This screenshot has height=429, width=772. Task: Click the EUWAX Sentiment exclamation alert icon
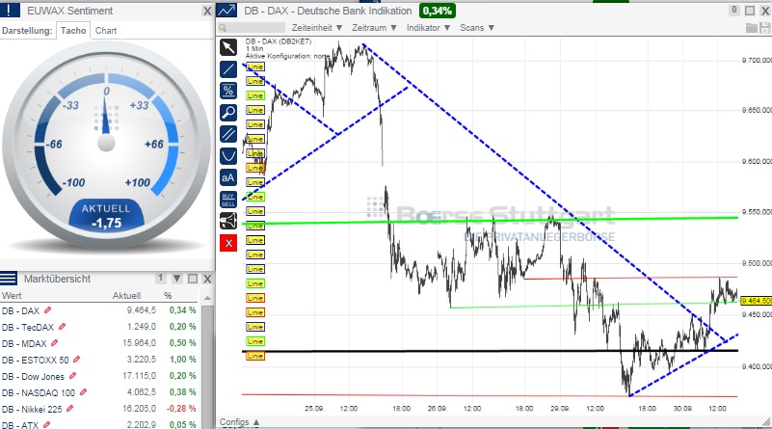(x=10, y=11)
